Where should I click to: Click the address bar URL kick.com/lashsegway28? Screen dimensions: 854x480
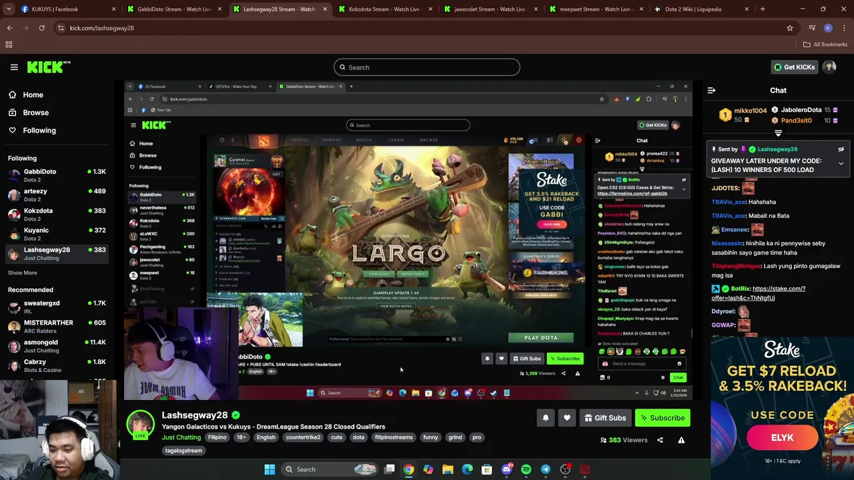(101, 28)
